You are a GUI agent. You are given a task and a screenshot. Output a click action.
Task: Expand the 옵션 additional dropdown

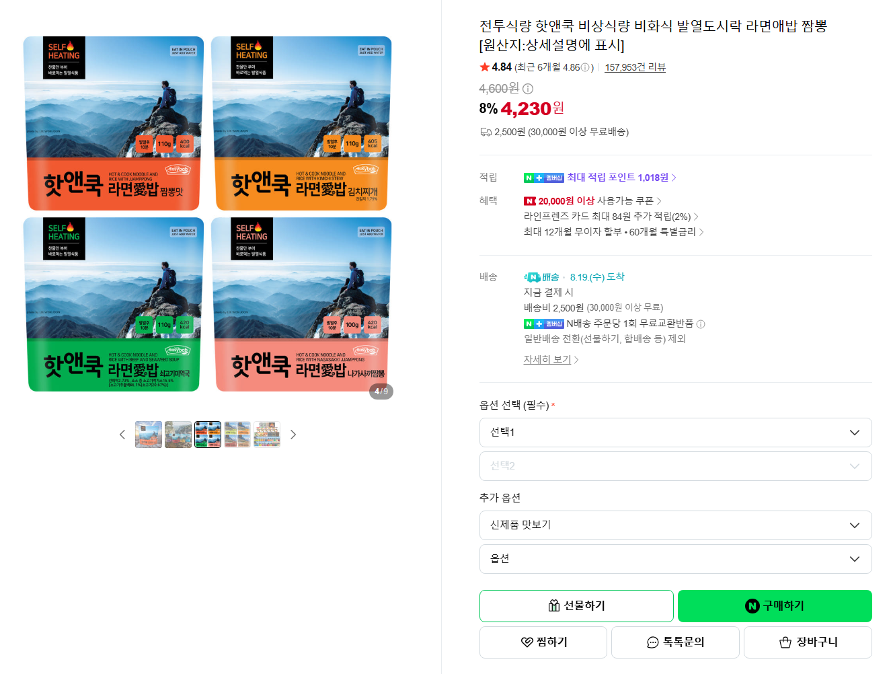coord(675,559)
